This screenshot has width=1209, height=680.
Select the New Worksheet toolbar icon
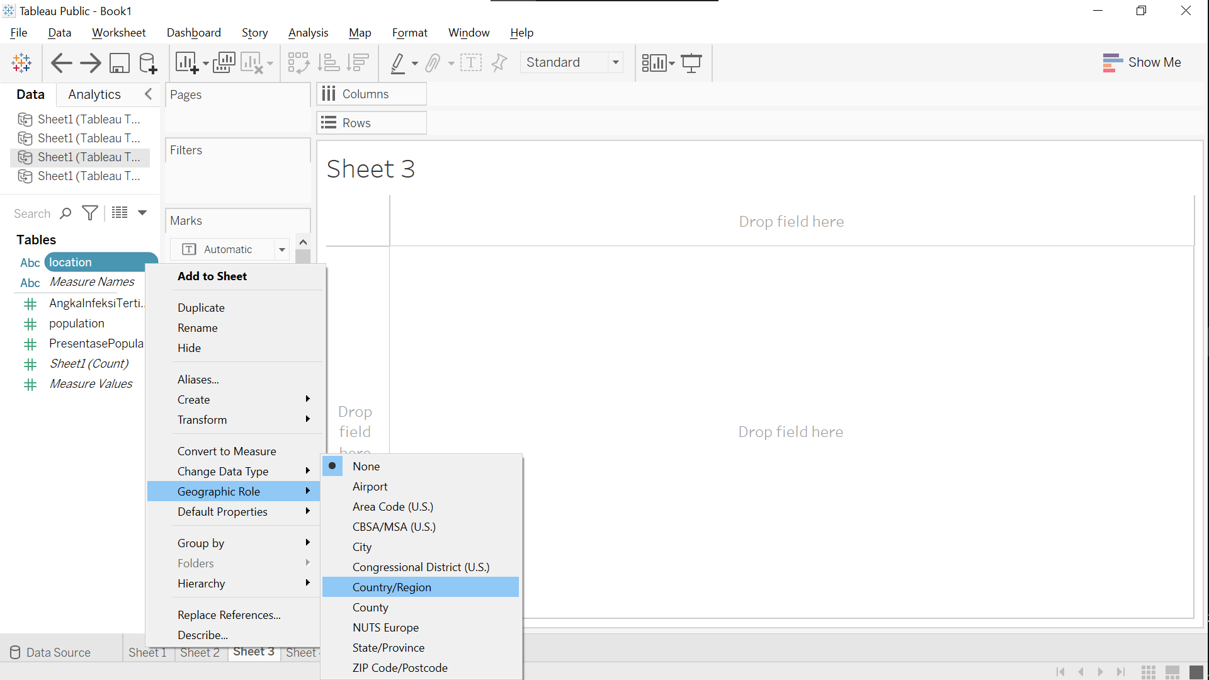pyautogui.click(x=186, y=62)
